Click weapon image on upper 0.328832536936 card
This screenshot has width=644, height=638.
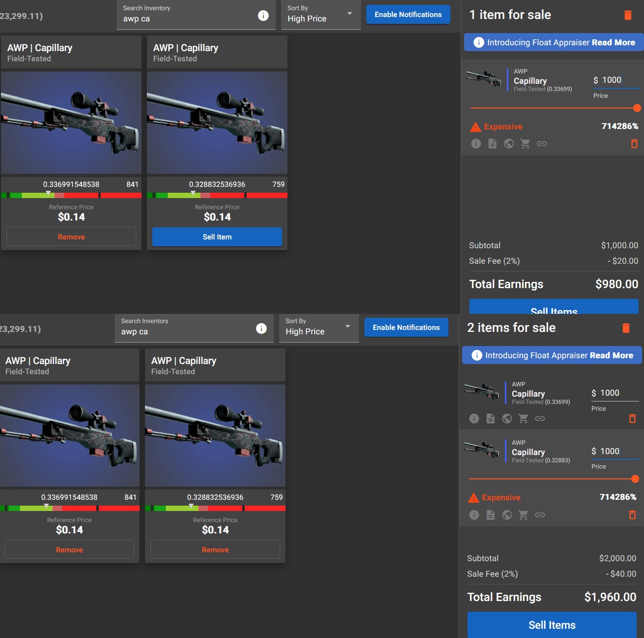(217, 123)
